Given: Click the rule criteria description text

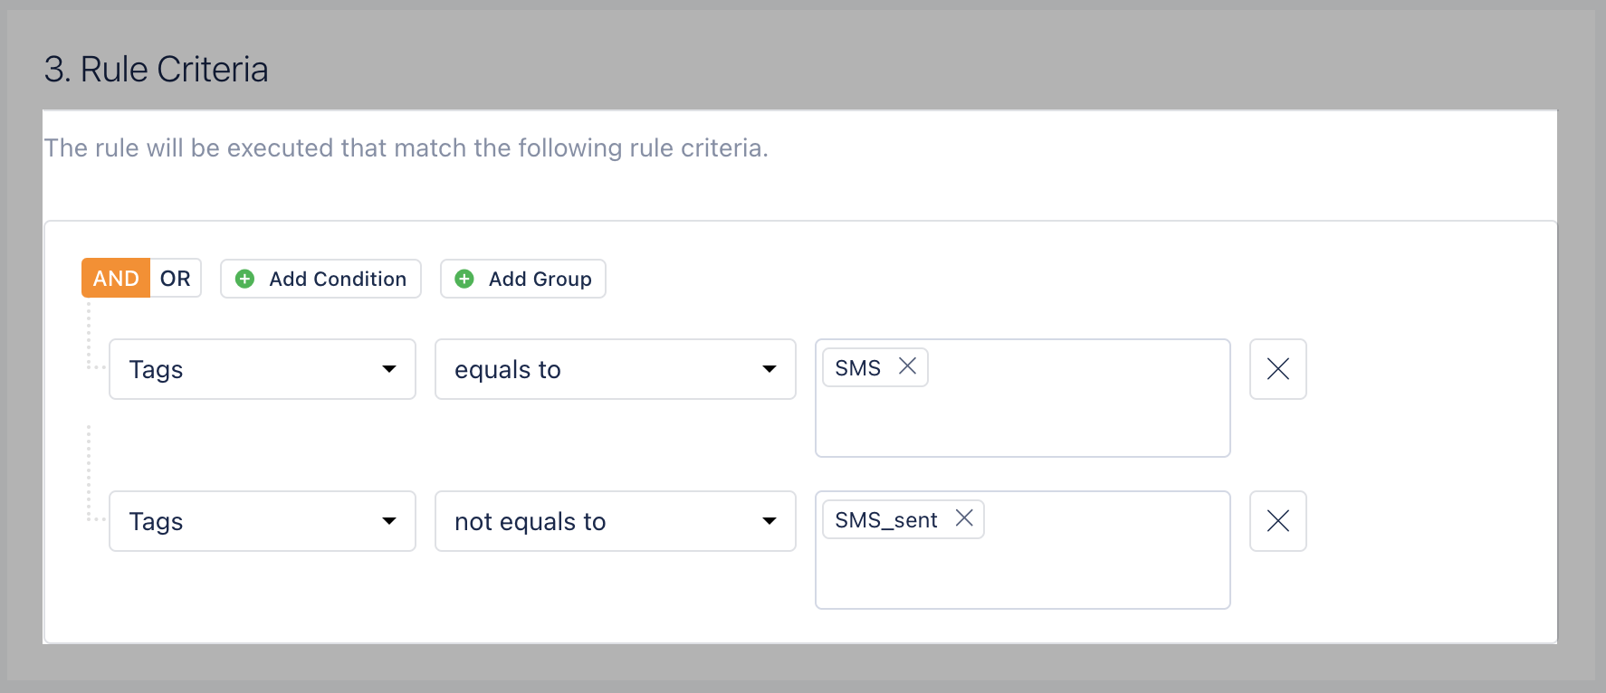Looking at the screenshot, I should click(x=406, y=148).
